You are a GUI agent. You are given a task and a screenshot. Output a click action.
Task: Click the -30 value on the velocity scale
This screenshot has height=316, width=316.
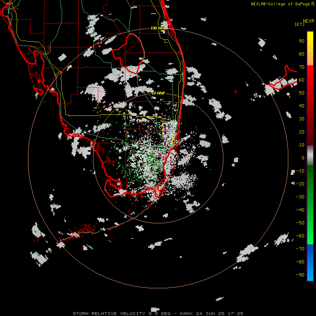click(x=300, y=197)
